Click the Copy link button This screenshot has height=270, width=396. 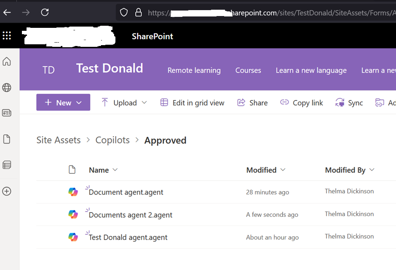point(302,103)
